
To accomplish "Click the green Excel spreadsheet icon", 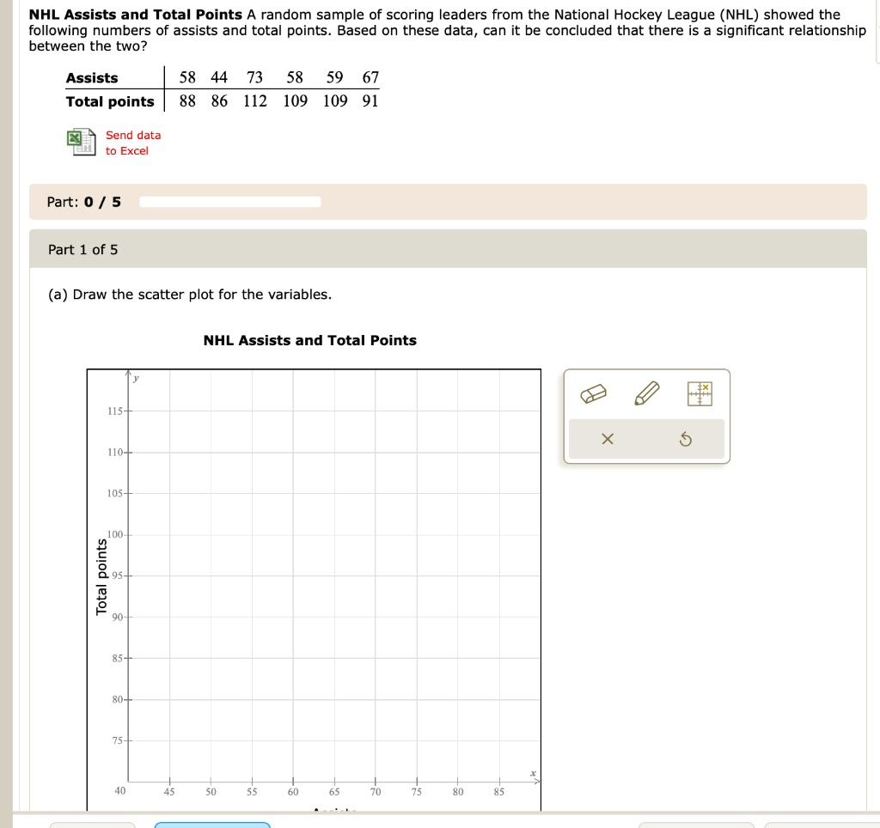I will coord(81,142).
